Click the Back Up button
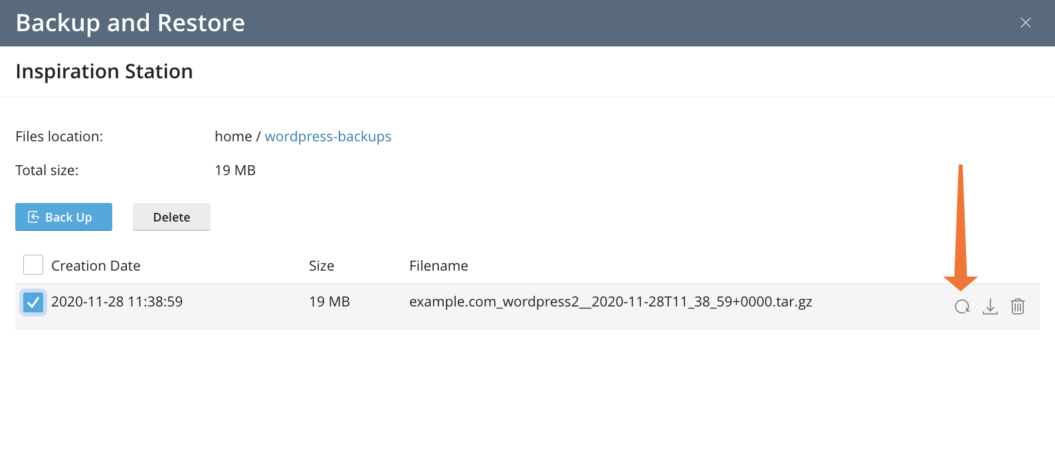Image resolution: width=1055 pixels, height=459 pixels. (64, 217)
